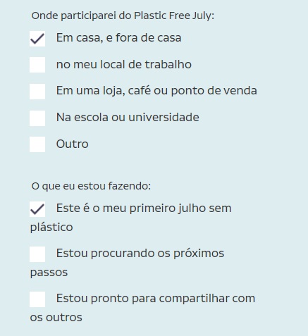
Task: Check the 'Na escola ou universidade' box
Action: point(37,118)
